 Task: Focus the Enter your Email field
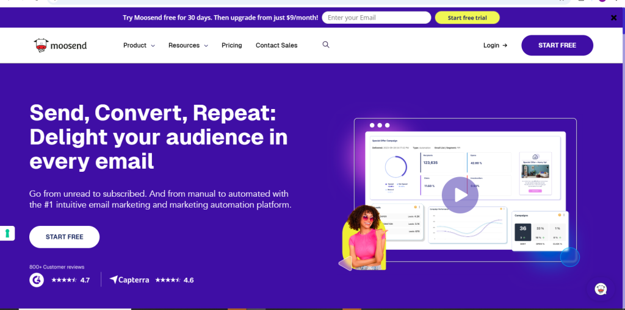tap(376, 18)
